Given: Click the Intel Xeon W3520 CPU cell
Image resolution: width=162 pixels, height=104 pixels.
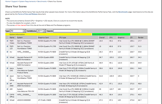Looking at the screenshot, I should [78, 85].
